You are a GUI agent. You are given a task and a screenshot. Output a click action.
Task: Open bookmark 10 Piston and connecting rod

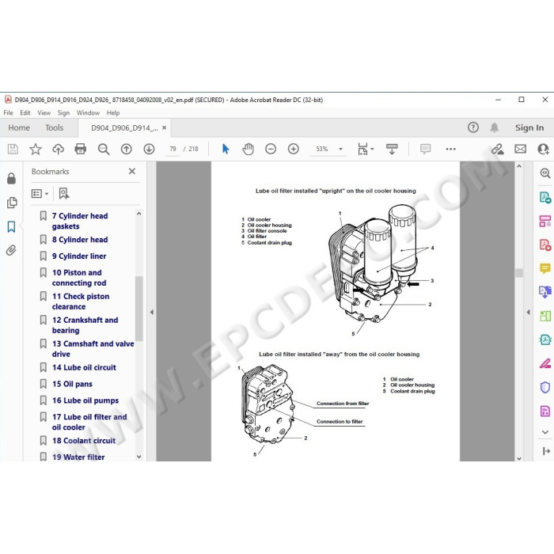pyautogui.click(x=79, y=278)
